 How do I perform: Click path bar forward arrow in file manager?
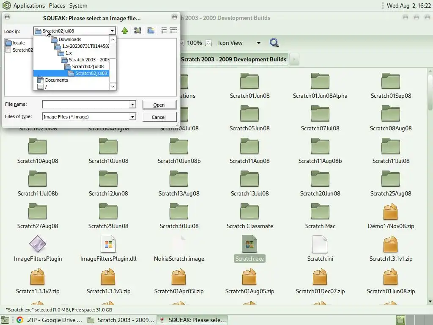click(x=294, y=59)
